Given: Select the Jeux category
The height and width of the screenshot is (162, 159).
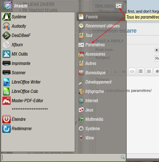Looking at the screenshot, I should tap(101, 110).
